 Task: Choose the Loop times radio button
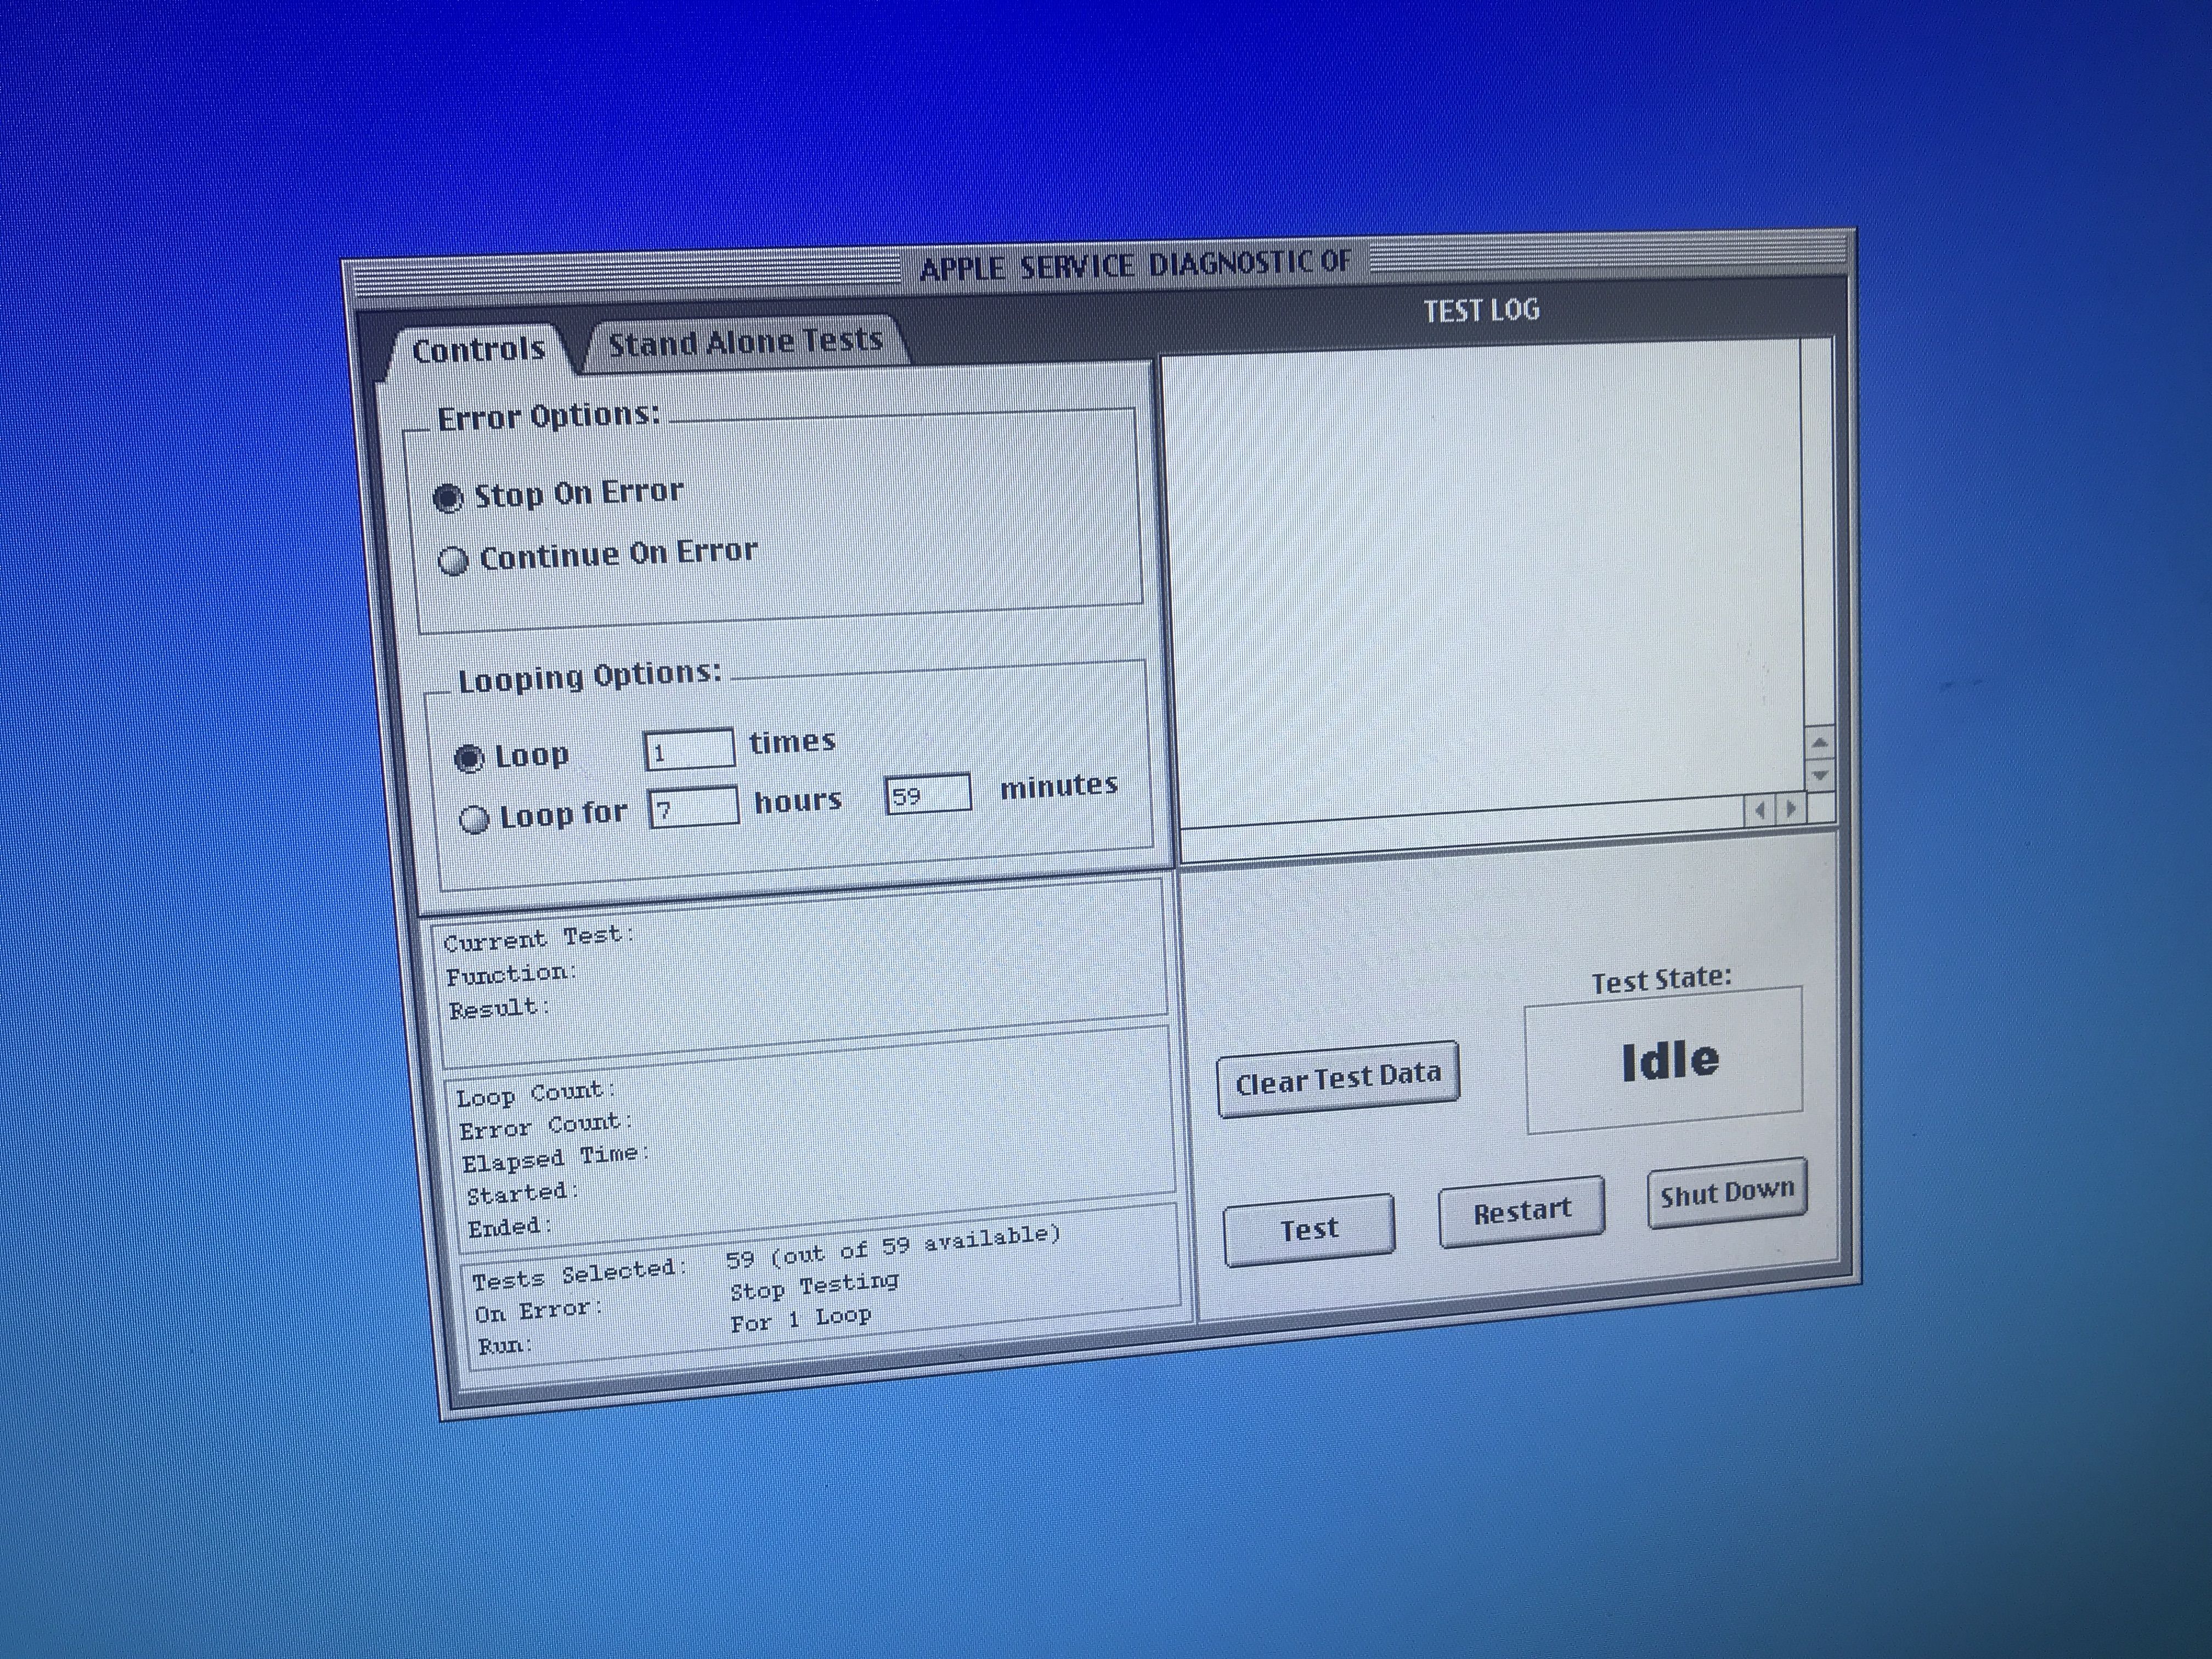[469, 758]
